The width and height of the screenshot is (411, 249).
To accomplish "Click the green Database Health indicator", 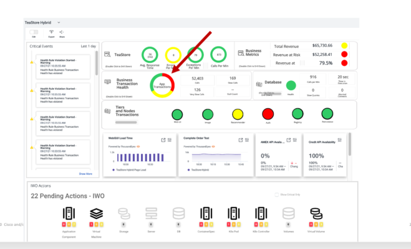I will [x=290, y=85].
